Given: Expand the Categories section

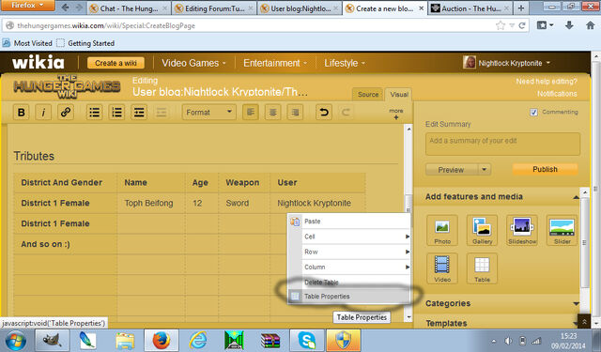Looking at the screenshot, I should [576, 304].
